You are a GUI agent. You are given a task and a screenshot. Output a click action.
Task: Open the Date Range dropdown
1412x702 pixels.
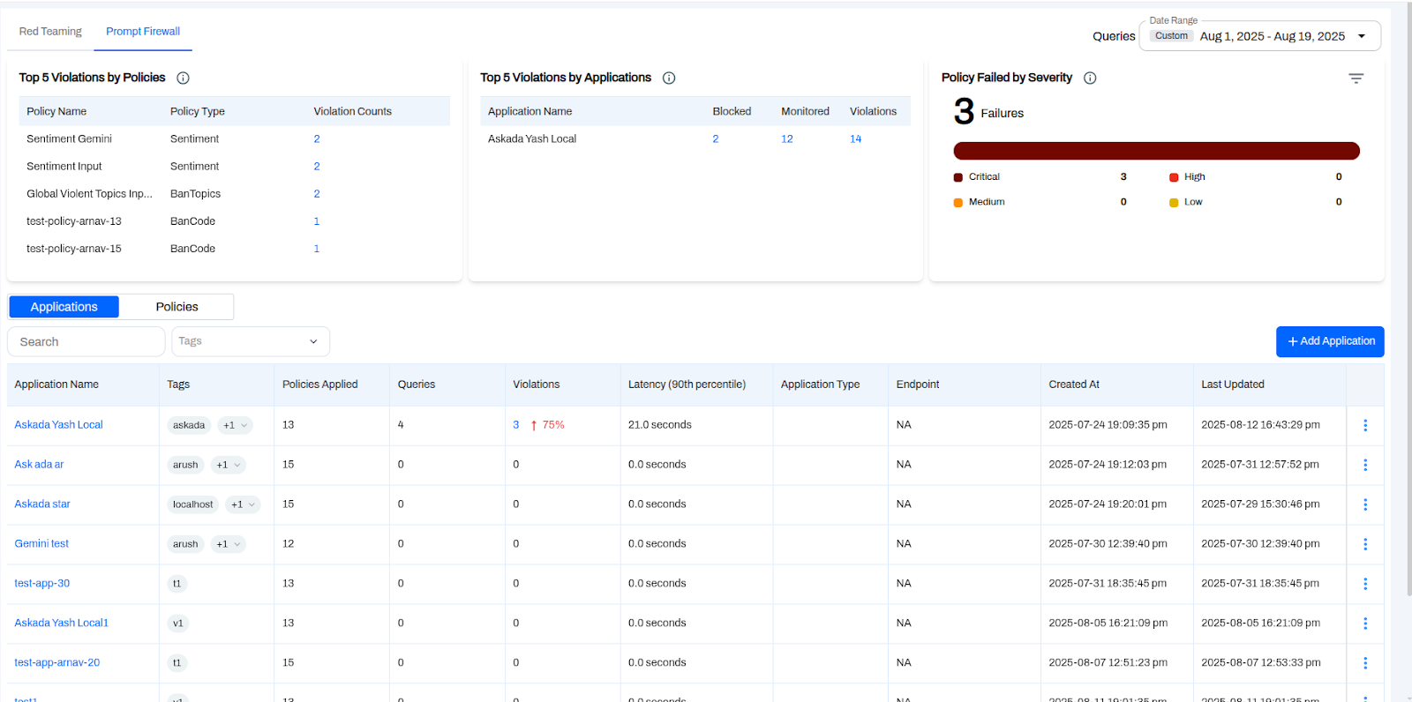(1260, 36)
